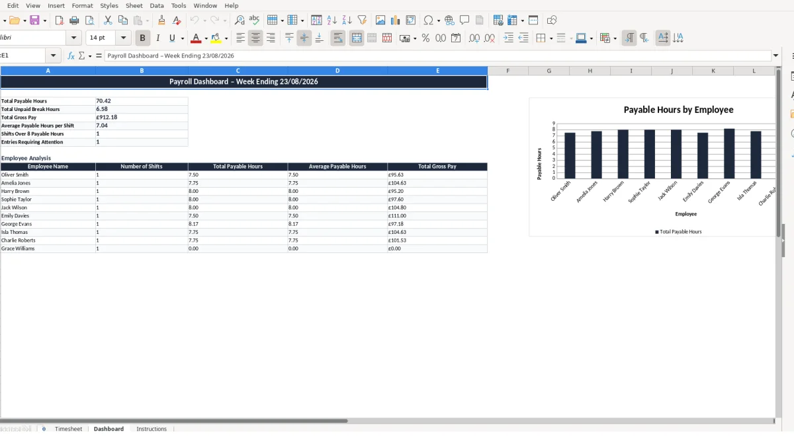Click the Sort dialog icon
This screenshot has height=446, width=794.
316,20
